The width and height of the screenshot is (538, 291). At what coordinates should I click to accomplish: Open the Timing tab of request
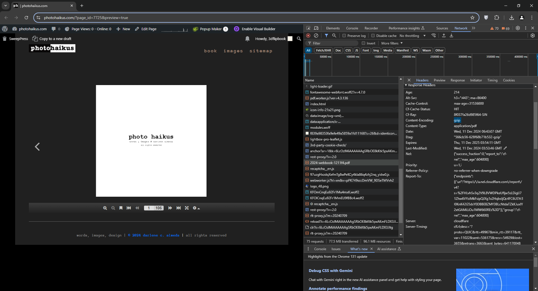pyautogui.click(x=492, y=80)
